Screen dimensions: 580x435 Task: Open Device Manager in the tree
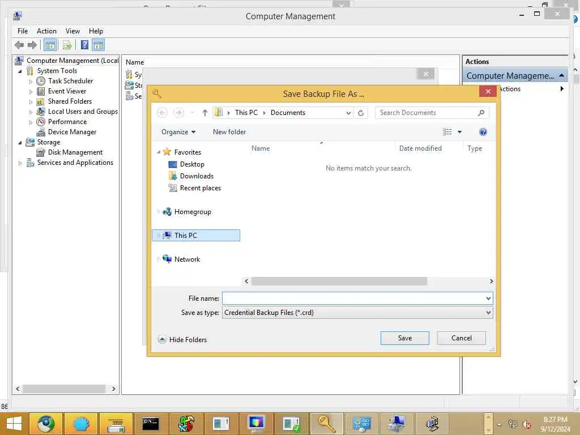pos(72,131)
